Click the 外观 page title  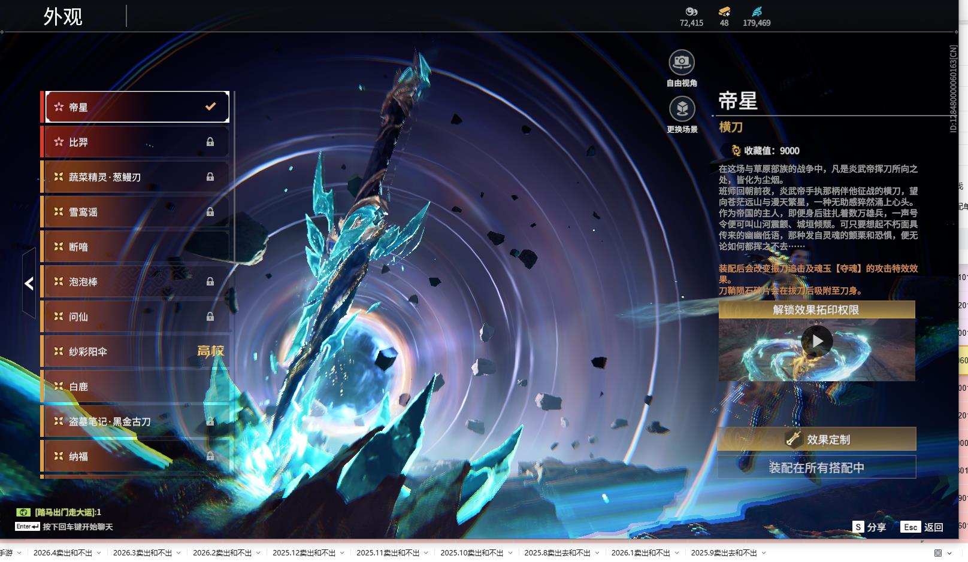(x=63, y=17)
